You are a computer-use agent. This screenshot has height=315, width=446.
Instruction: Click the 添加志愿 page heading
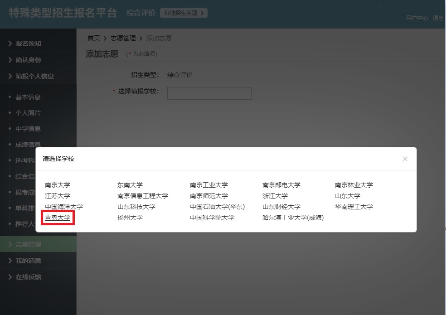tap(102, 54)
